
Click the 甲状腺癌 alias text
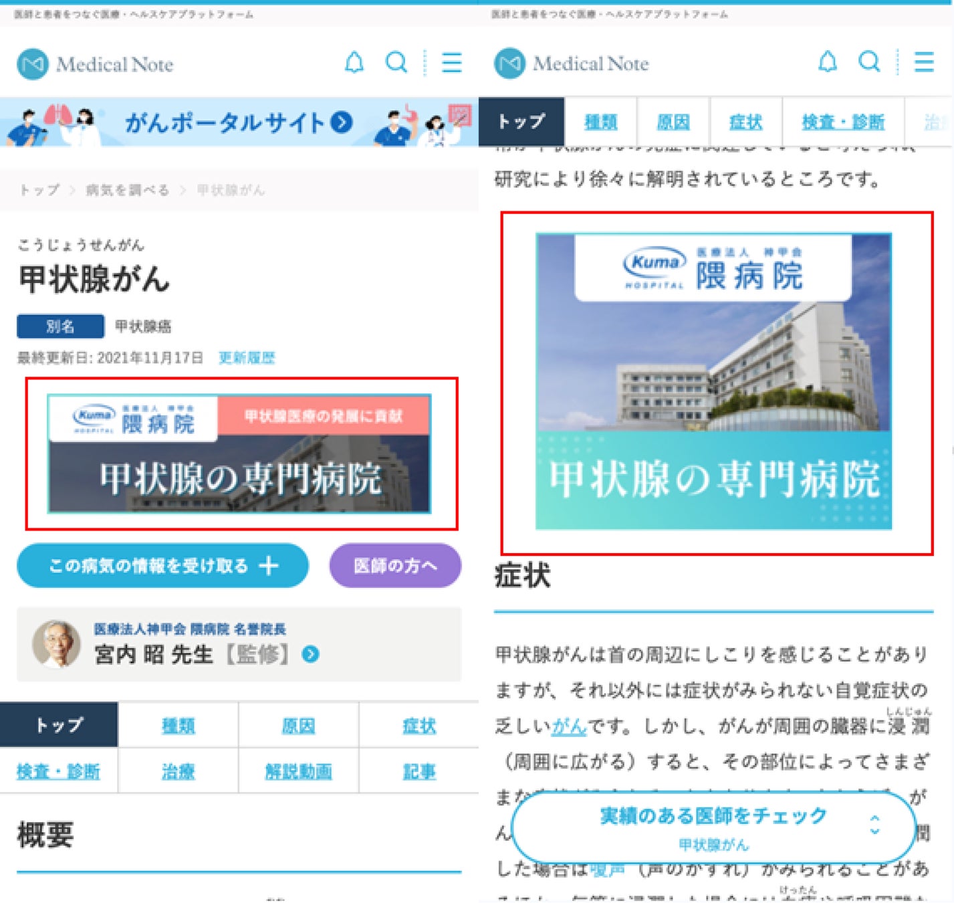click(143, 326)
